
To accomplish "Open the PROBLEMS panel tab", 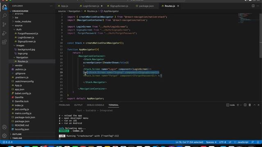I will tap(64, 105).
